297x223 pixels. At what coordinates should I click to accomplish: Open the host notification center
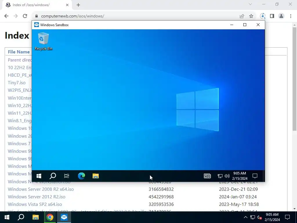tap(287, 217)
